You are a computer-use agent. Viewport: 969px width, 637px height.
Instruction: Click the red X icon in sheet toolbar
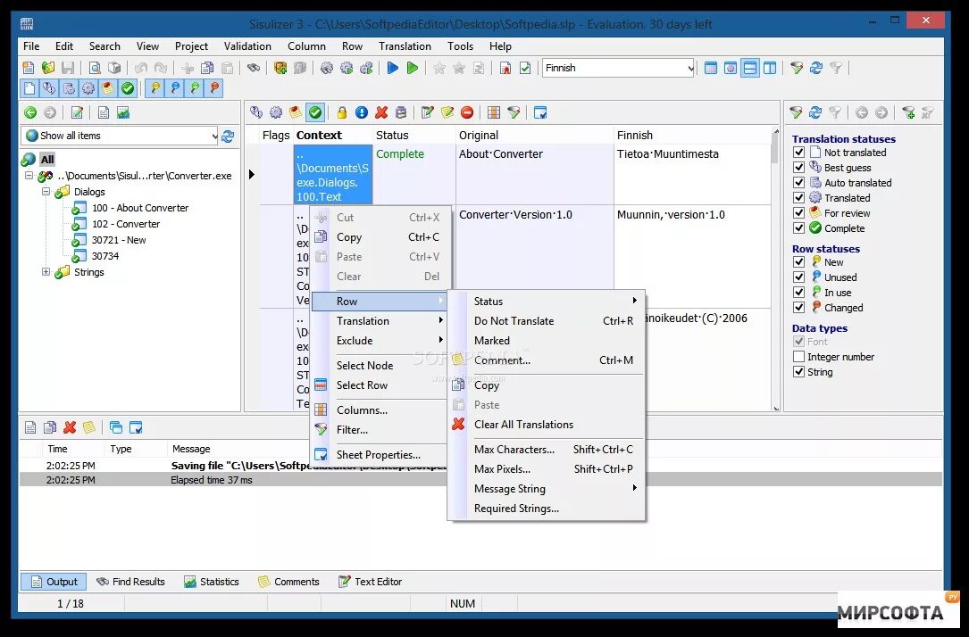(381, 112)
